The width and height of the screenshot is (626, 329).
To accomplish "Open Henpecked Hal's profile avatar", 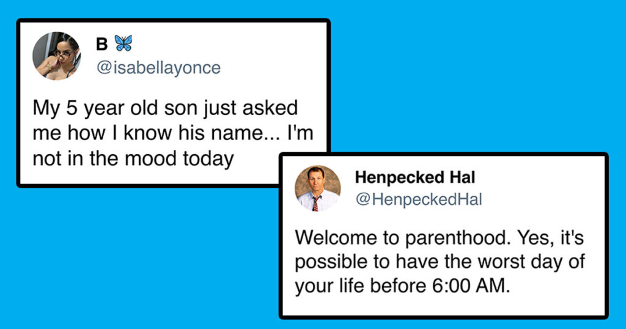I will click(x=318, y=188).
